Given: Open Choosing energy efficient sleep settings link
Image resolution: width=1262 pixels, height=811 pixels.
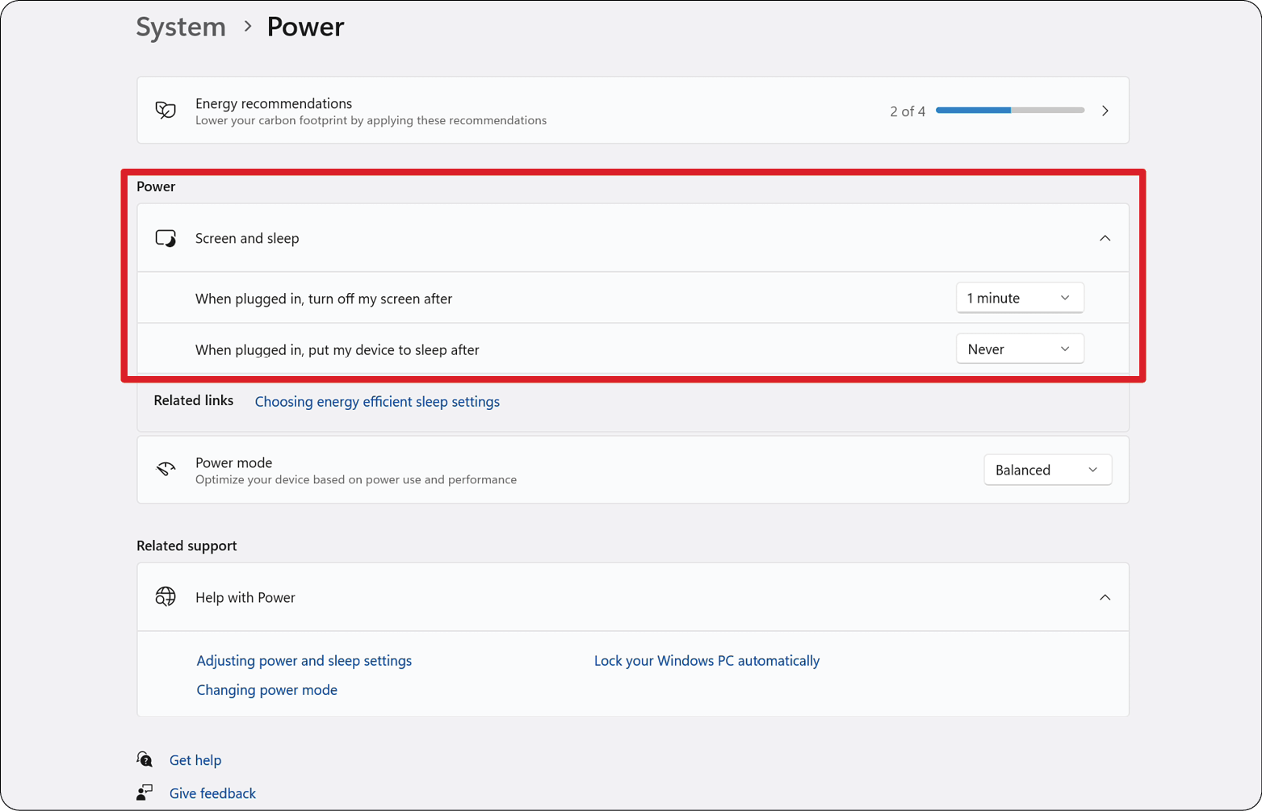Looking at the screenshot, I should pos(377,401).
